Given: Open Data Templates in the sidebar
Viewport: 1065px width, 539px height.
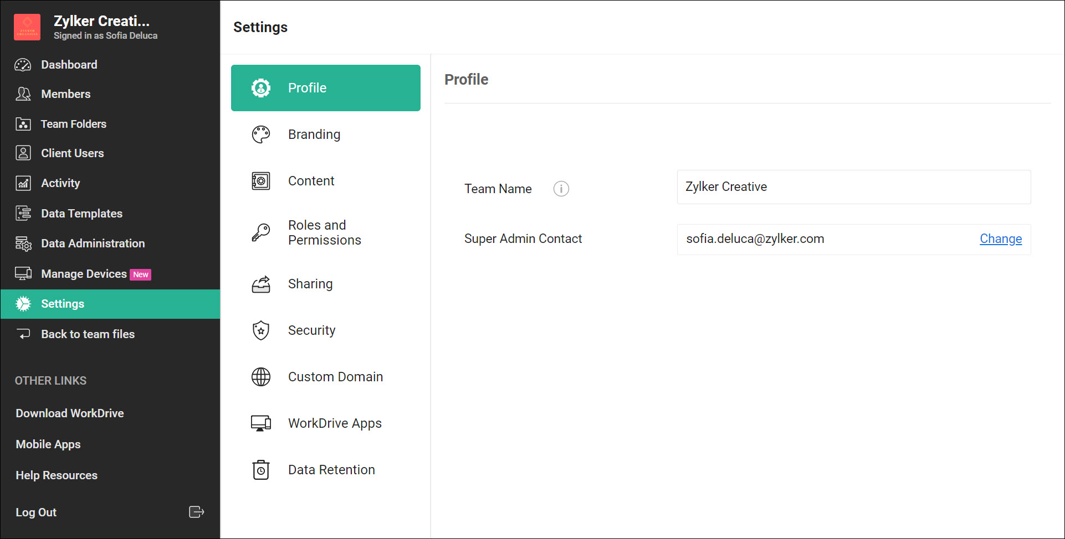Looking at the screenshot, I should tap(81, 214).
